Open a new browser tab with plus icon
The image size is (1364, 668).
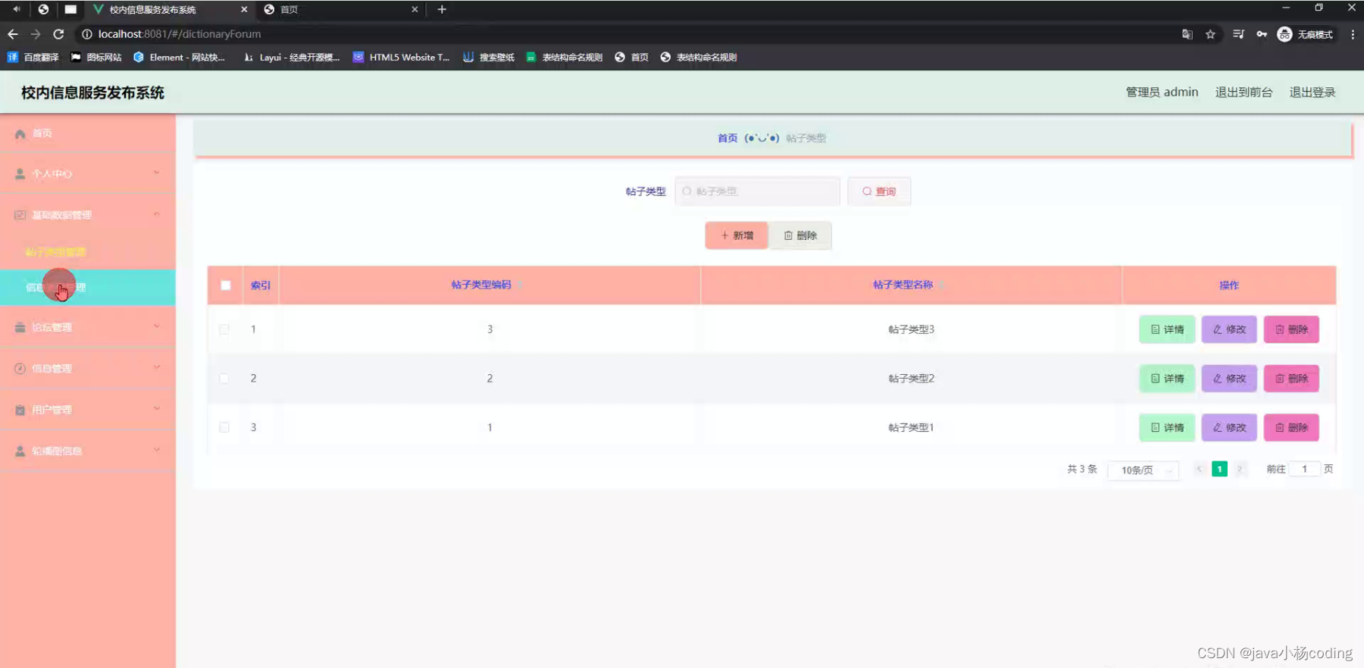[442, 9]
